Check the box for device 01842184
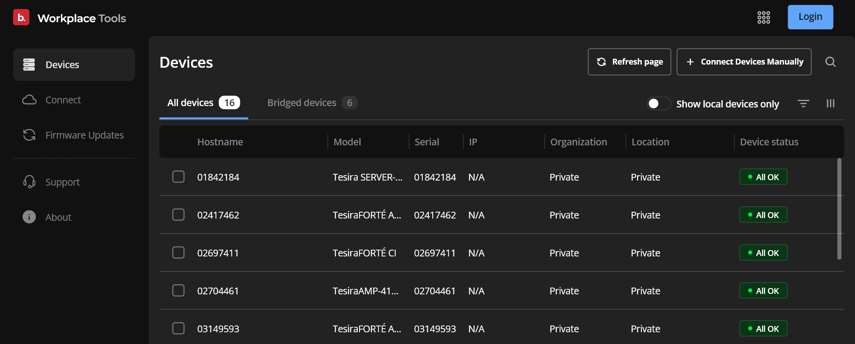This screenshot has height=344, width=855. (178, 177)
